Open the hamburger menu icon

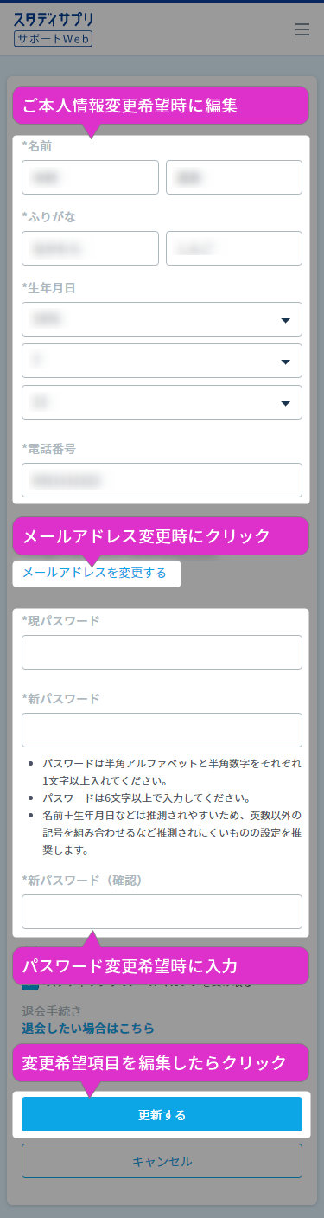(x=302, y=29)
